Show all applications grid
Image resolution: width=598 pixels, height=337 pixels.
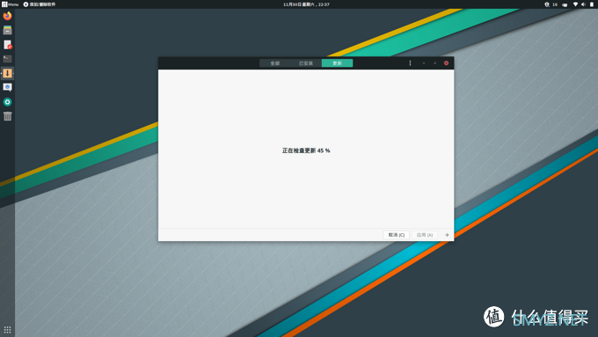pyautogui.click(x=7, y=329)
